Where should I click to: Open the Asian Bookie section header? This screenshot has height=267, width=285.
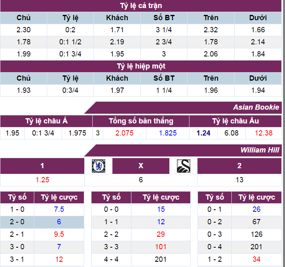(256, 107)
